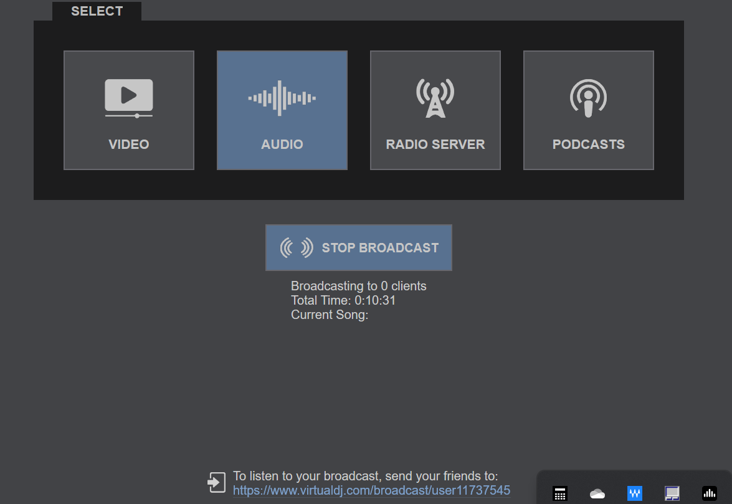
Task: Click the blue Waves tray icon
Action: click(x=635, y=493)
